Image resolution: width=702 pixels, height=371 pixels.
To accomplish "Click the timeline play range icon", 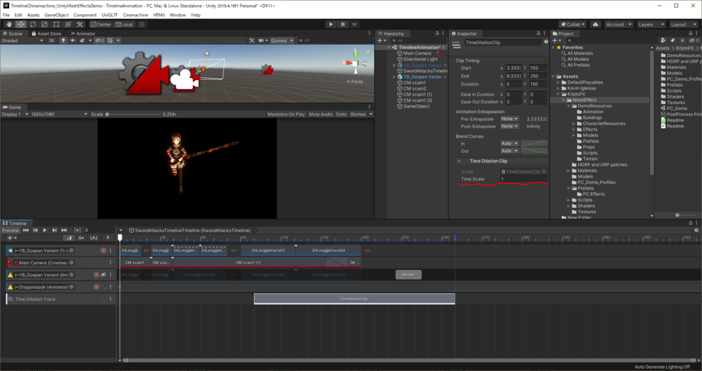I will (77, 230).
